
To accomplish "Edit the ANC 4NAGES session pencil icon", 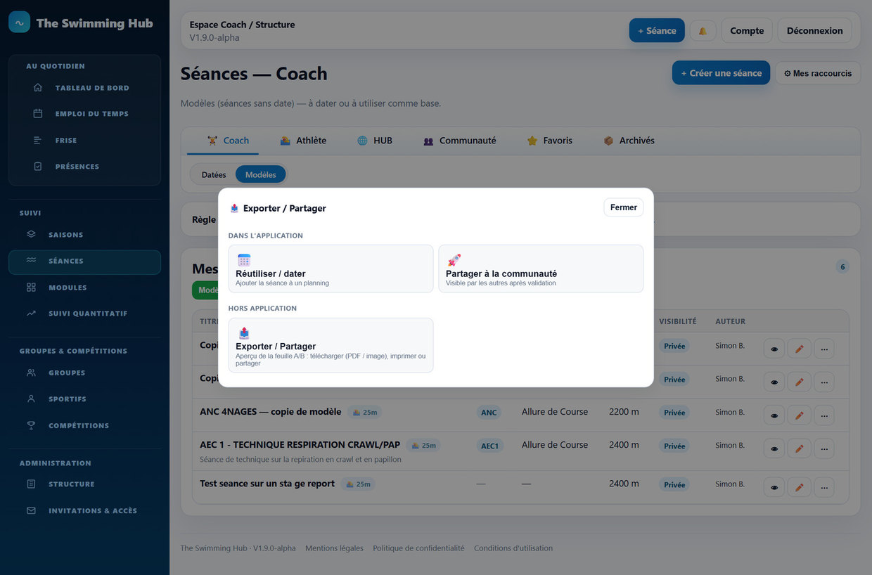I will tap(799, 415).
